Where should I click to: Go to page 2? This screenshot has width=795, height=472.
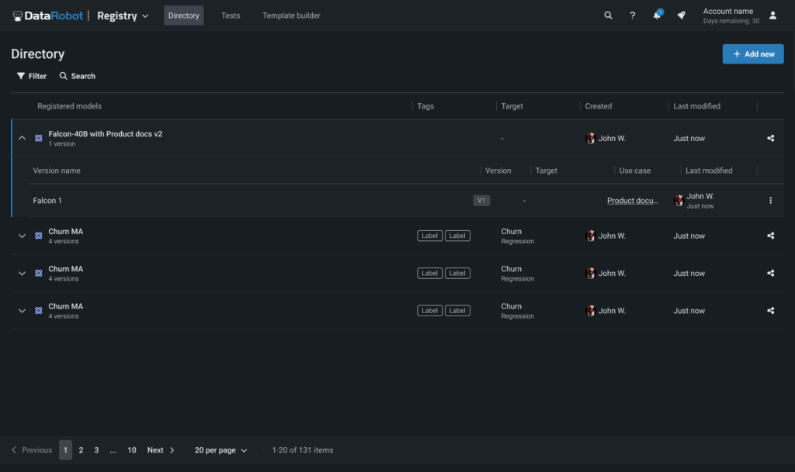coord(81,450)
